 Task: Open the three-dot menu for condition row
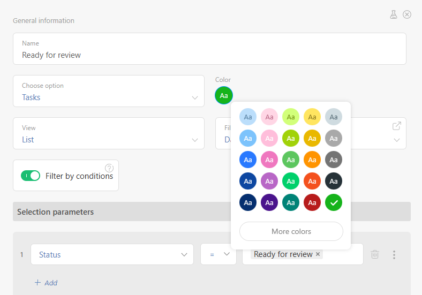394,255
